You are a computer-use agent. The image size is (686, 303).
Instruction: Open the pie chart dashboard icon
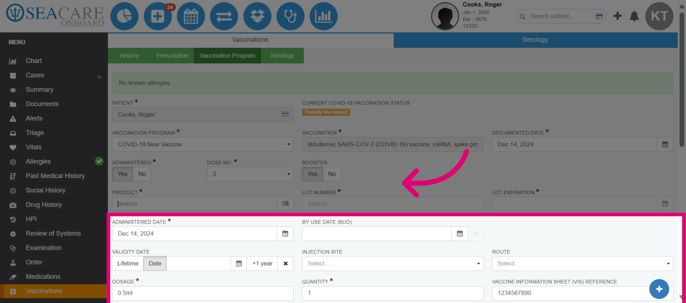coord(124,16)
